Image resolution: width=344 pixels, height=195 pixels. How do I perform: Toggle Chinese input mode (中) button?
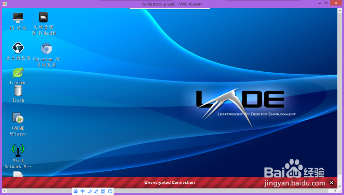[x=83, y=192]
